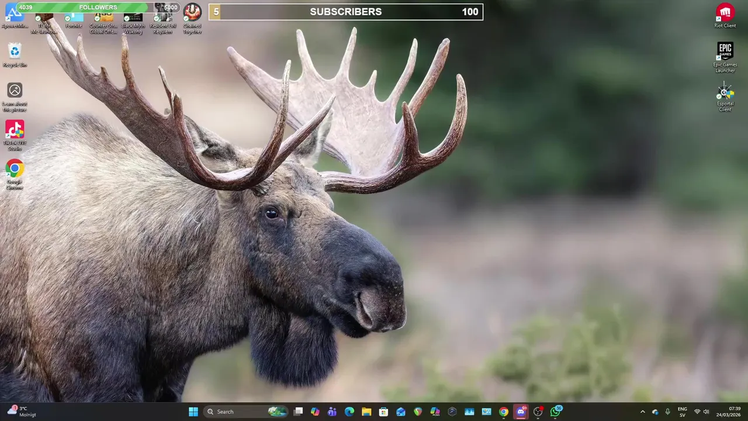Select the Fortnite desktop icon
This screenshot has height=421, width=748.
click(74, 20)
